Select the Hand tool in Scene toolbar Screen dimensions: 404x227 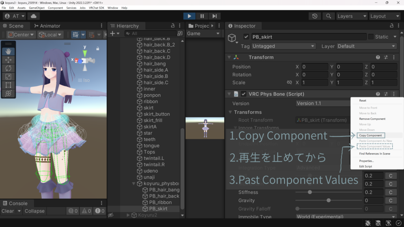point(8,52)
